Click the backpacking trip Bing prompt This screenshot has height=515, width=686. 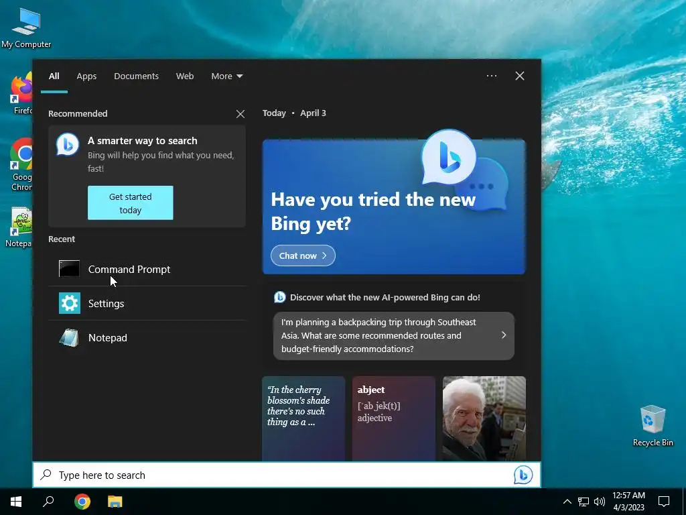pyautogui.click(x=394, y=335)
